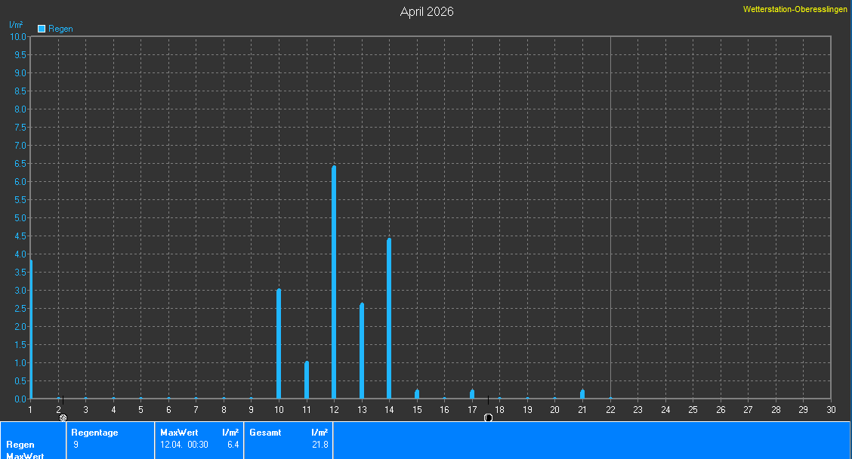Screen dimensions: 852x459
Task: Click the Gesamt 21.8 total cell
Action: point(289,439)
